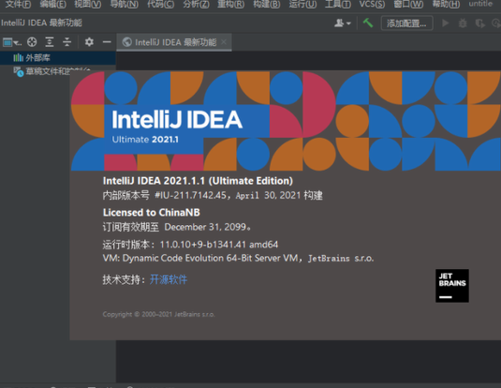
Task: Open the 编辑(E) menu
Action: (x=53, y=4)
